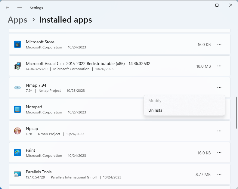Click the vertical scrollbar thumb

point(236,113)
